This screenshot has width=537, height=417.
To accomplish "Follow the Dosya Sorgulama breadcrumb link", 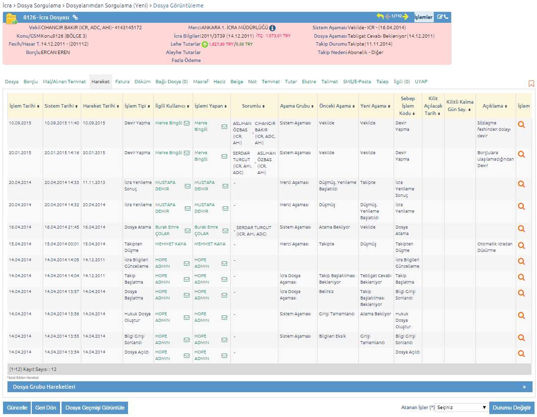I will 39,5.
